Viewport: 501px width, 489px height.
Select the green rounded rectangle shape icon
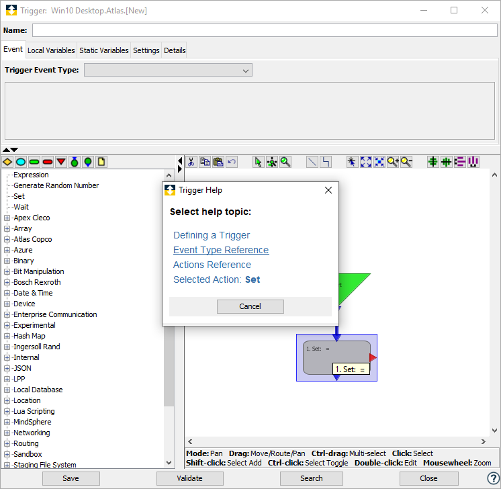pos(34,162)
